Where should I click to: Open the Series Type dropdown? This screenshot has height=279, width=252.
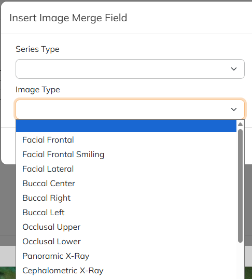(130, 69)
